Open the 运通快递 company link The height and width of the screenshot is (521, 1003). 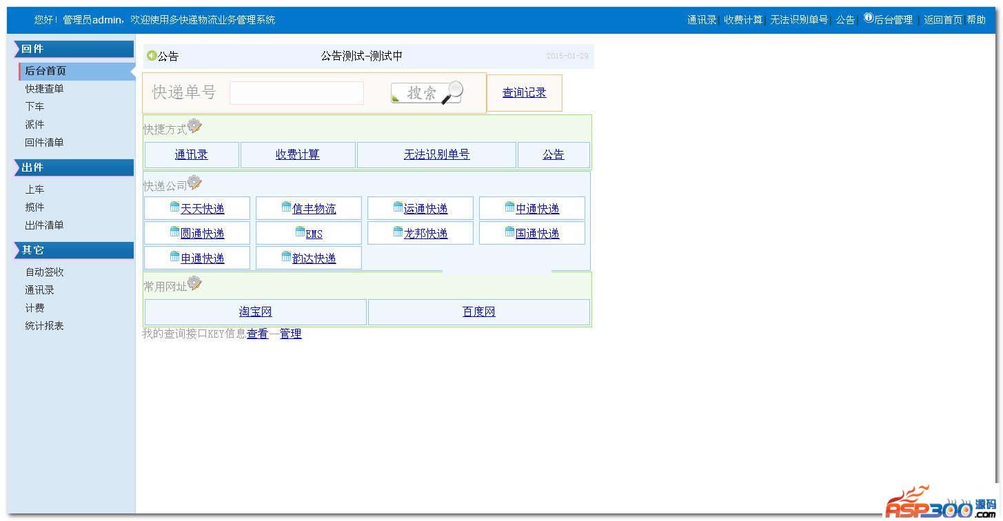coord(426,209)
